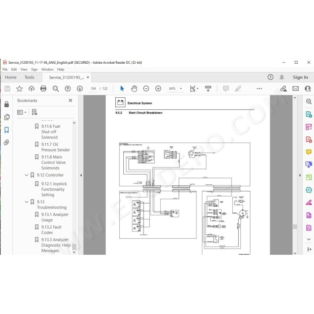Go to next page arrow
Image resolution: width=314 pixels, height=314 pixels.
point(80,88)
